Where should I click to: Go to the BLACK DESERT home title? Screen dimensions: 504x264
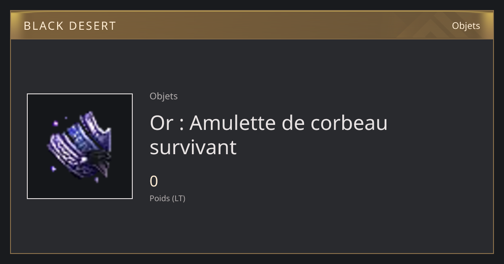70,26
